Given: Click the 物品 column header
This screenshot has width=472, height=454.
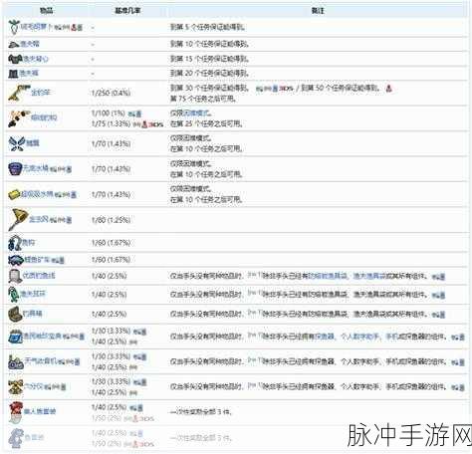Looking at the screenshot, I should tap(47, 11).
